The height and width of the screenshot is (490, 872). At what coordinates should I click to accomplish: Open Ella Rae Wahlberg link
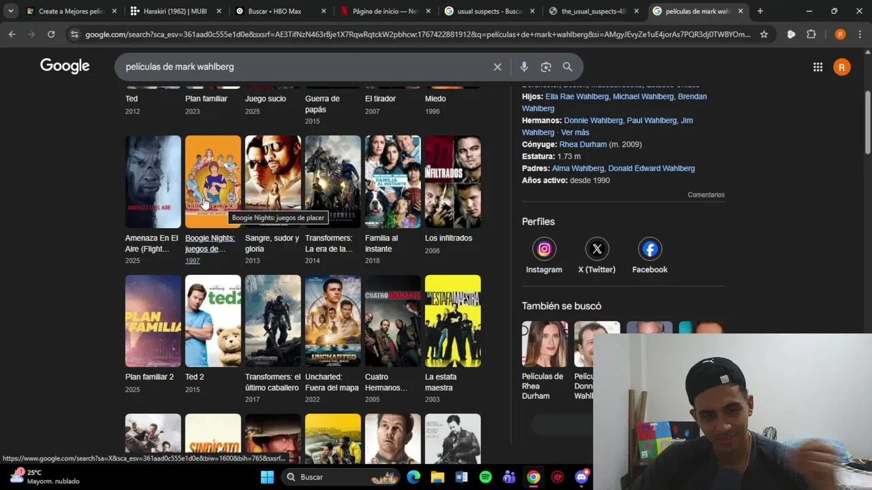577,97
